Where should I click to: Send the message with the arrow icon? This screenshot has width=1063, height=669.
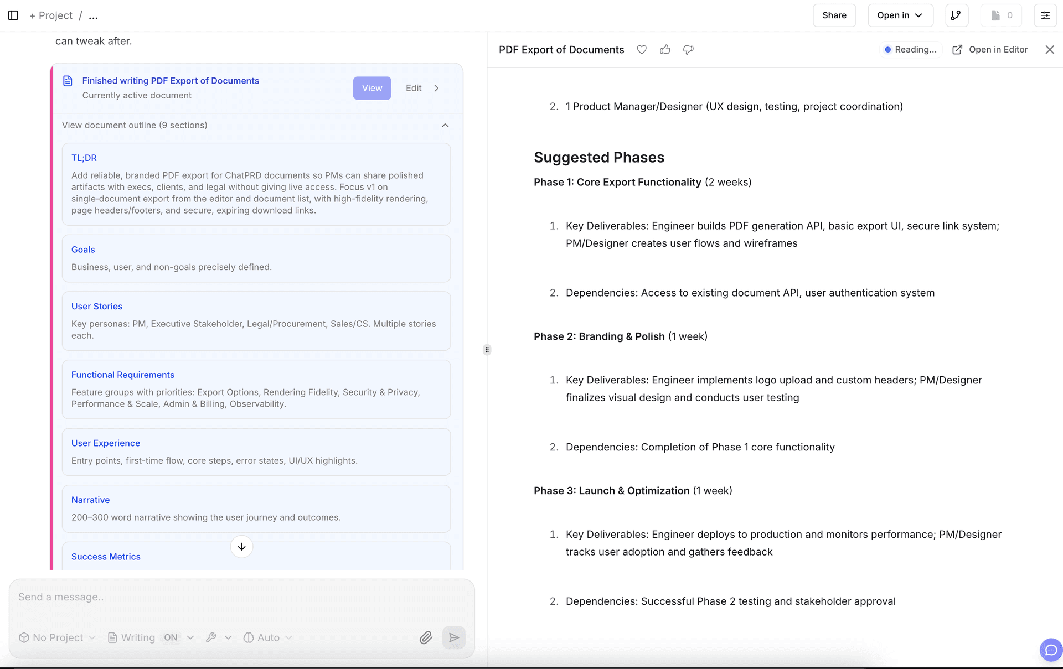[453, 637]
